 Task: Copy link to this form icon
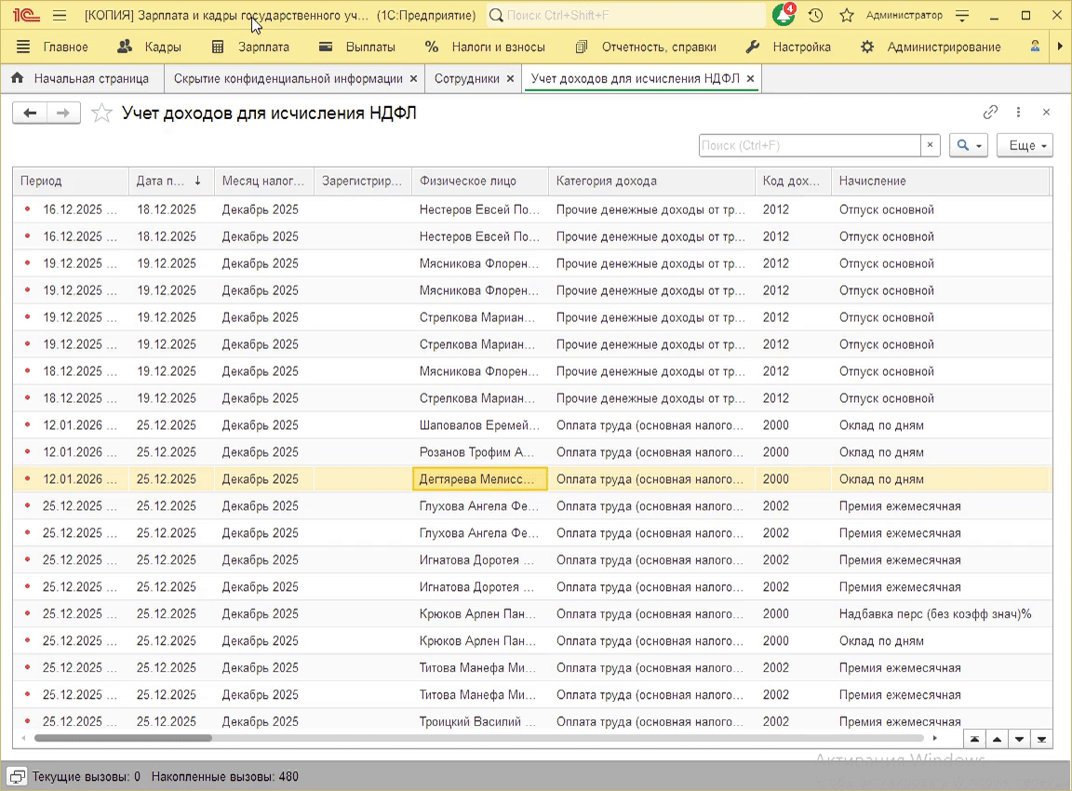pyautogui.click(x=991, y=112)
